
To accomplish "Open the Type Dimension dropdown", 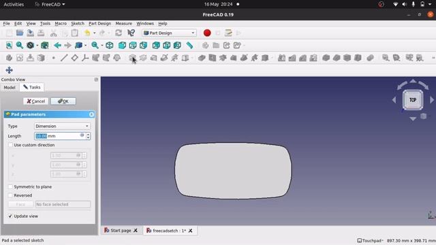I will point(62,126).
